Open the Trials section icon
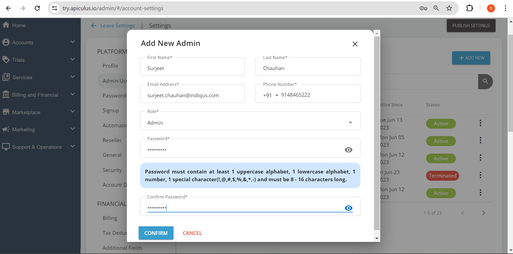 [x=6, y=60]
